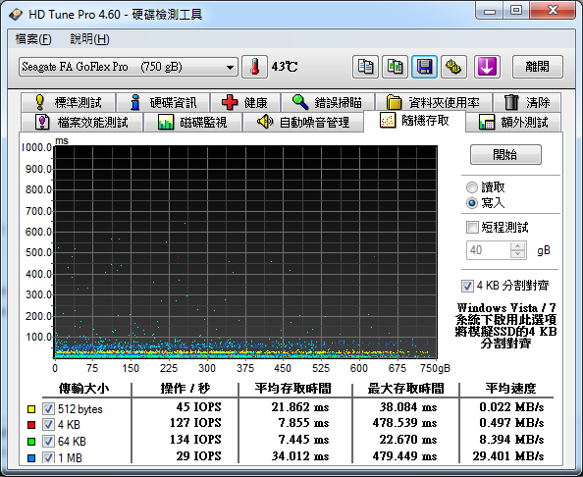Click the 平均存取時間 column header
Screen dimensions: 583x477
[293, 389]
